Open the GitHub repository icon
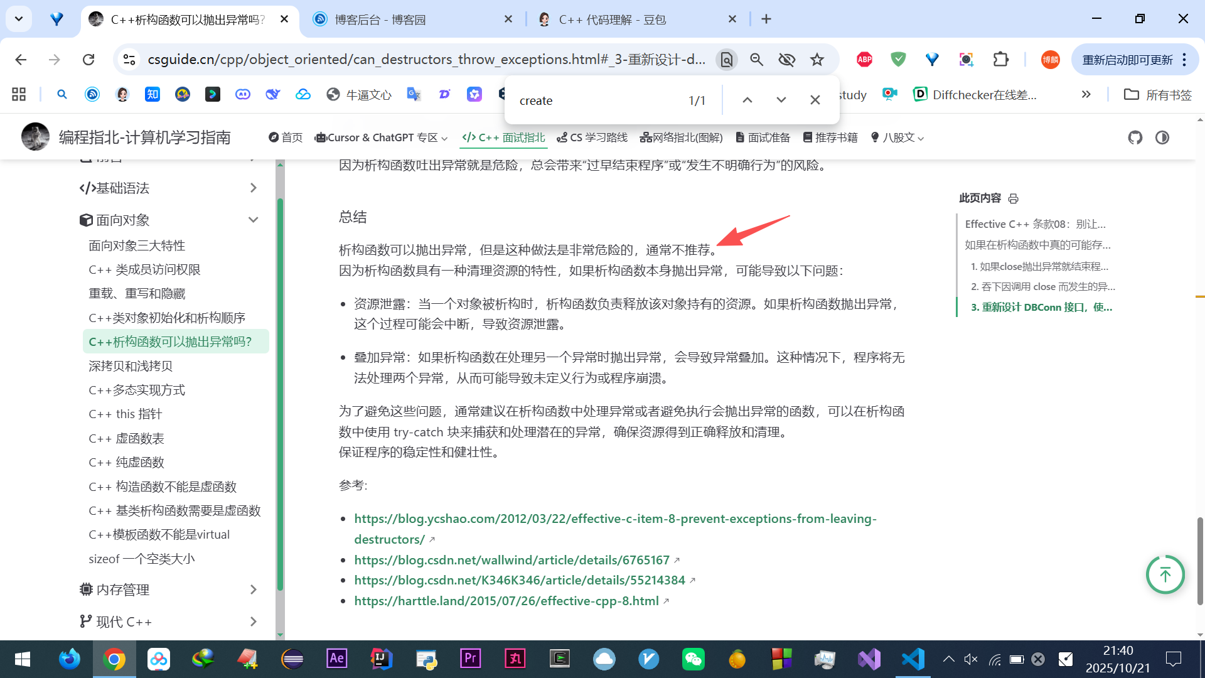The width and height of the screenshot is (1205, 678). [1135, 137]
